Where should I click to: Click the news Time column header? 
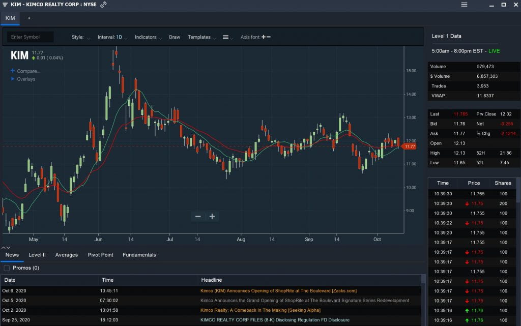(x=107, y=280)
